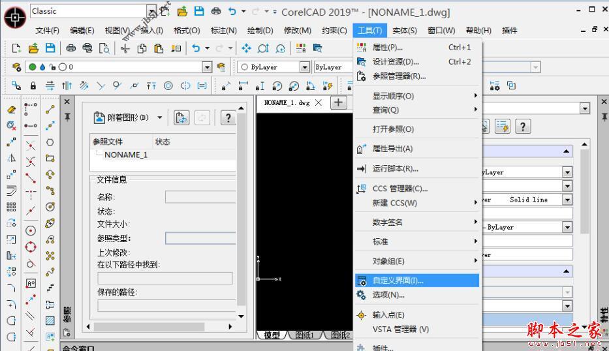Image resolution: width=609 pixels, height=351 pixels.
Task: Select the hatch fill tool in the left toolbar
Action: (50, 320)
